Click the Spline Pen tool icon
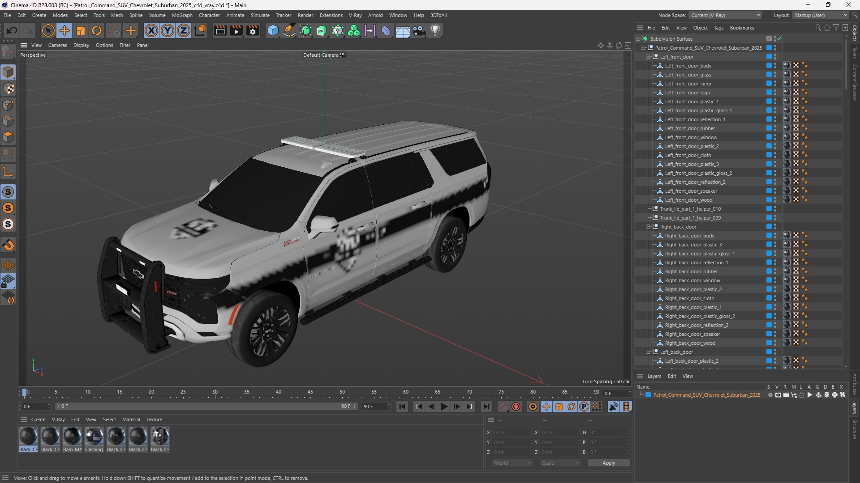 point(289,30)
